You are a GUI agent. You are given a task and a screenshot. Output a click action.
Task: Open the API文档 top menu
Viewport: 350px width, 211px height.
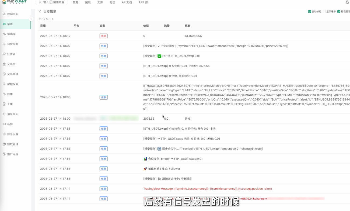click(x=127, y=2)
